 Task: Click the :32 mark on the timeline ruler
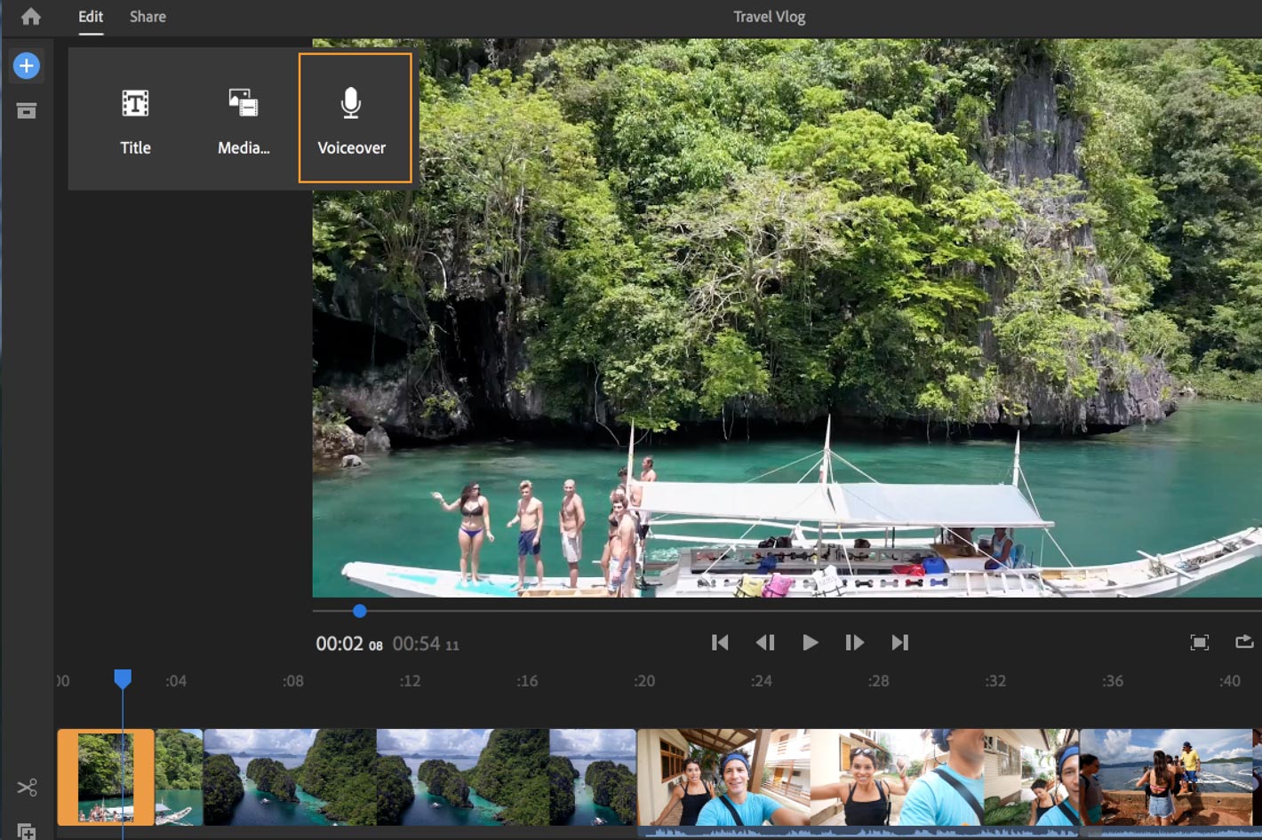coord(995,681)
